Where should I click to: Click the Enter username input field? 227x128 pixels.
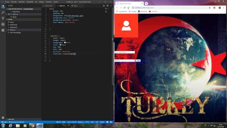[x=124, y=52]
